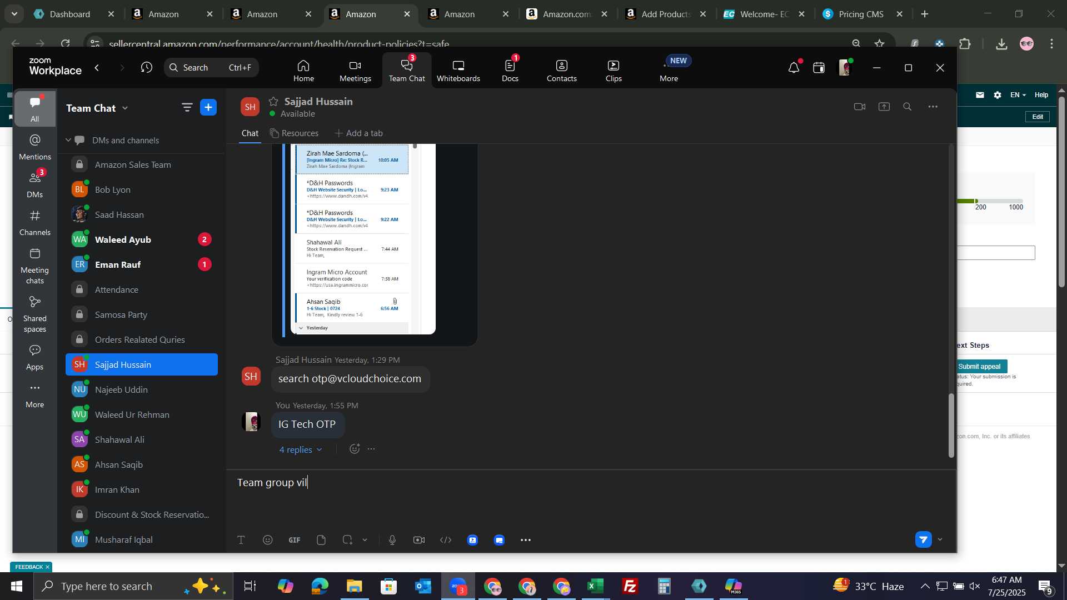This screenshot has width=1067, height=600.
Task: Insert code snippet icon
Action: [x=446, y=540]
